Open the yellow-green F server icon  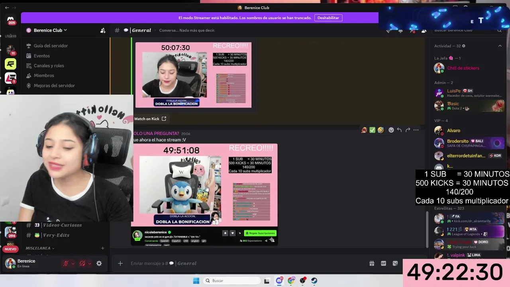coord(10,64)
